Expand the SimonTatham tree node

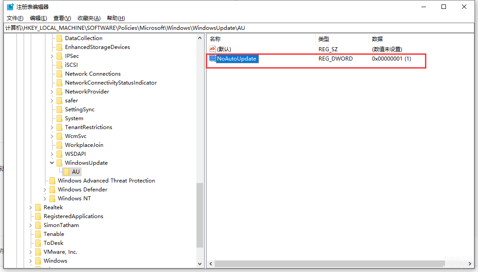click(x=30, y=226)
